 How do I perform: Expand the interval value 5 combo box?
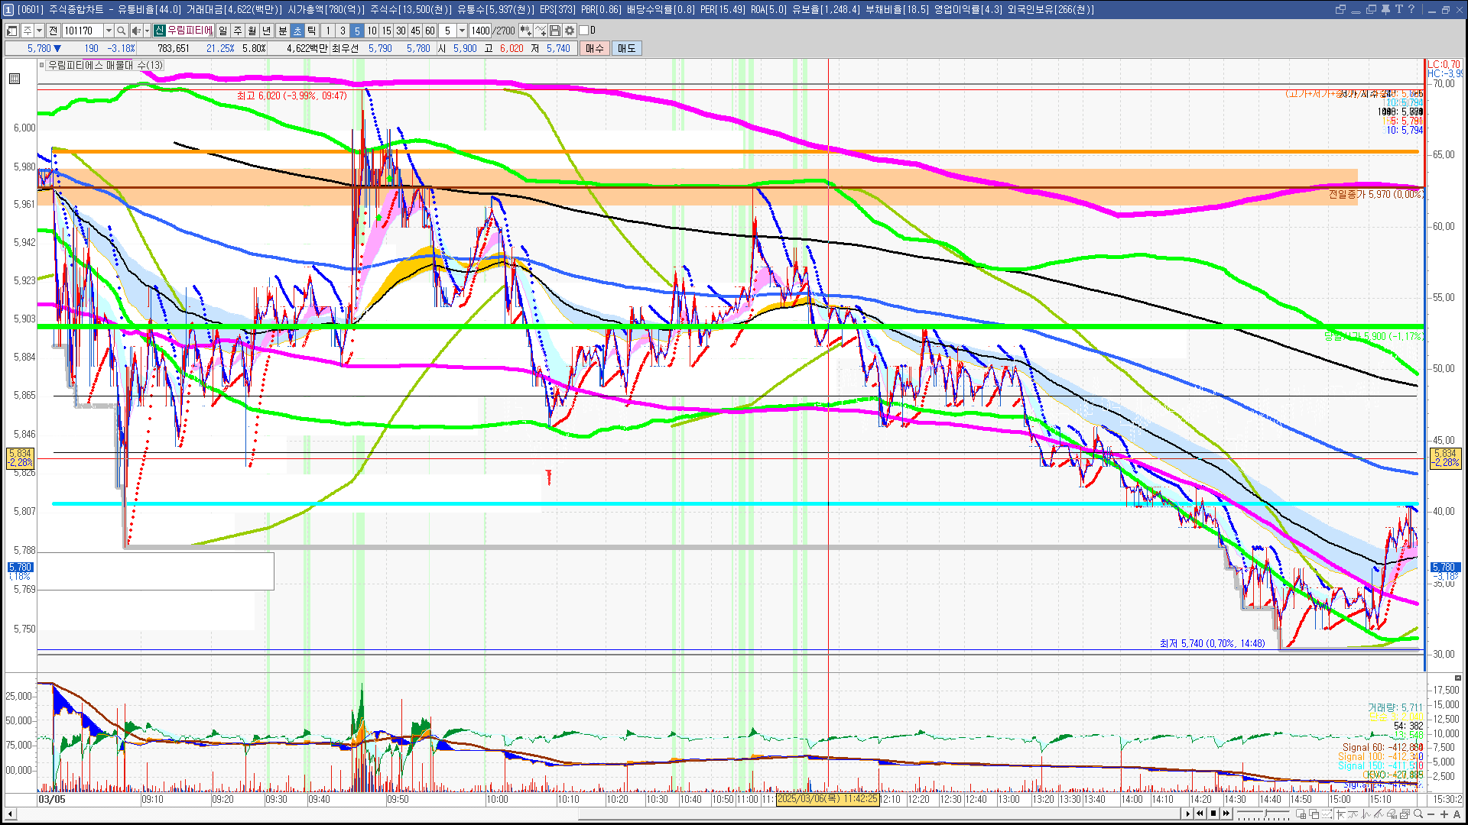462,31
